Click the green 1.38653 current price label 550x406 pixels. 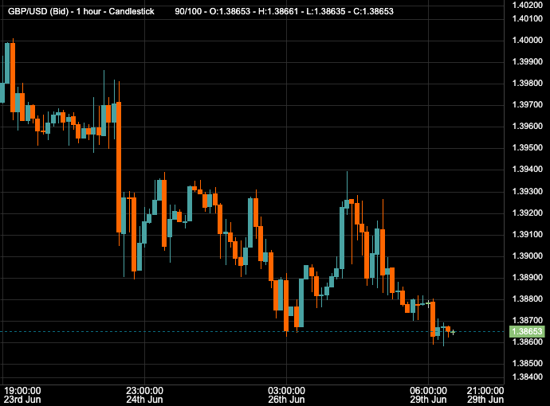click(527, 331)
